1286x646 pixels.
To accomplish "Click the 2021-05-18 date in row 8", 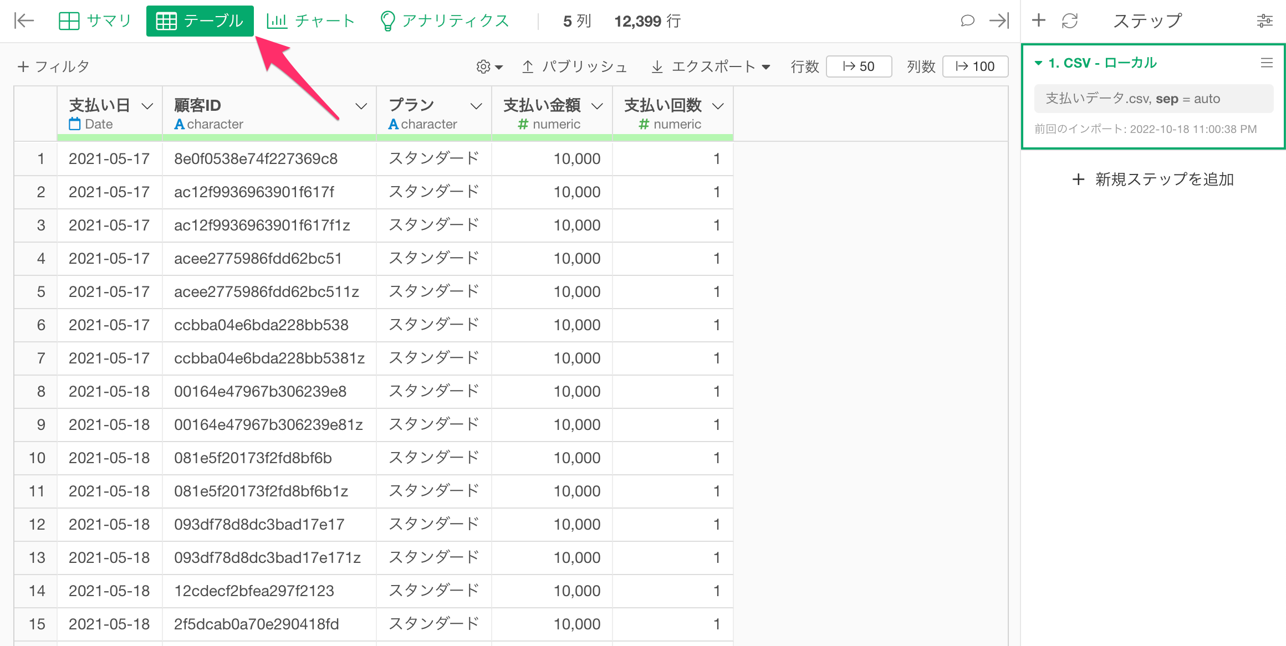I will coord(109,392).
